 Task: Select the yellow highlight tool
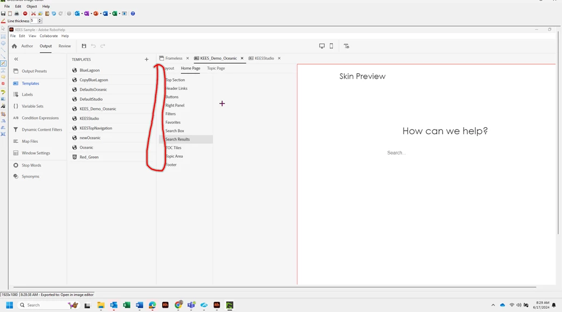(x=3, y=92)
